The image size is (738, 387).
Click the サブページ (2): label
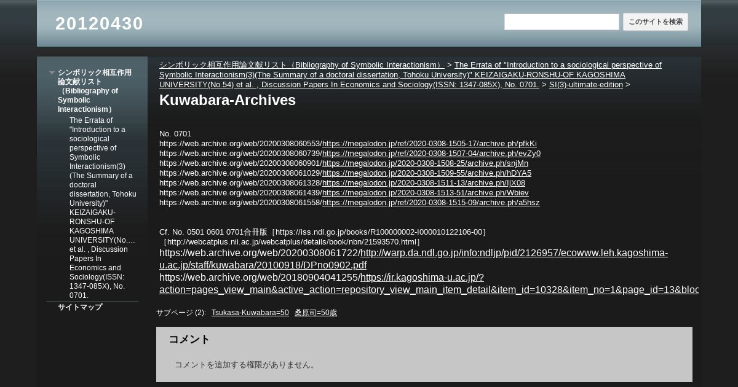tap(181, 313)
